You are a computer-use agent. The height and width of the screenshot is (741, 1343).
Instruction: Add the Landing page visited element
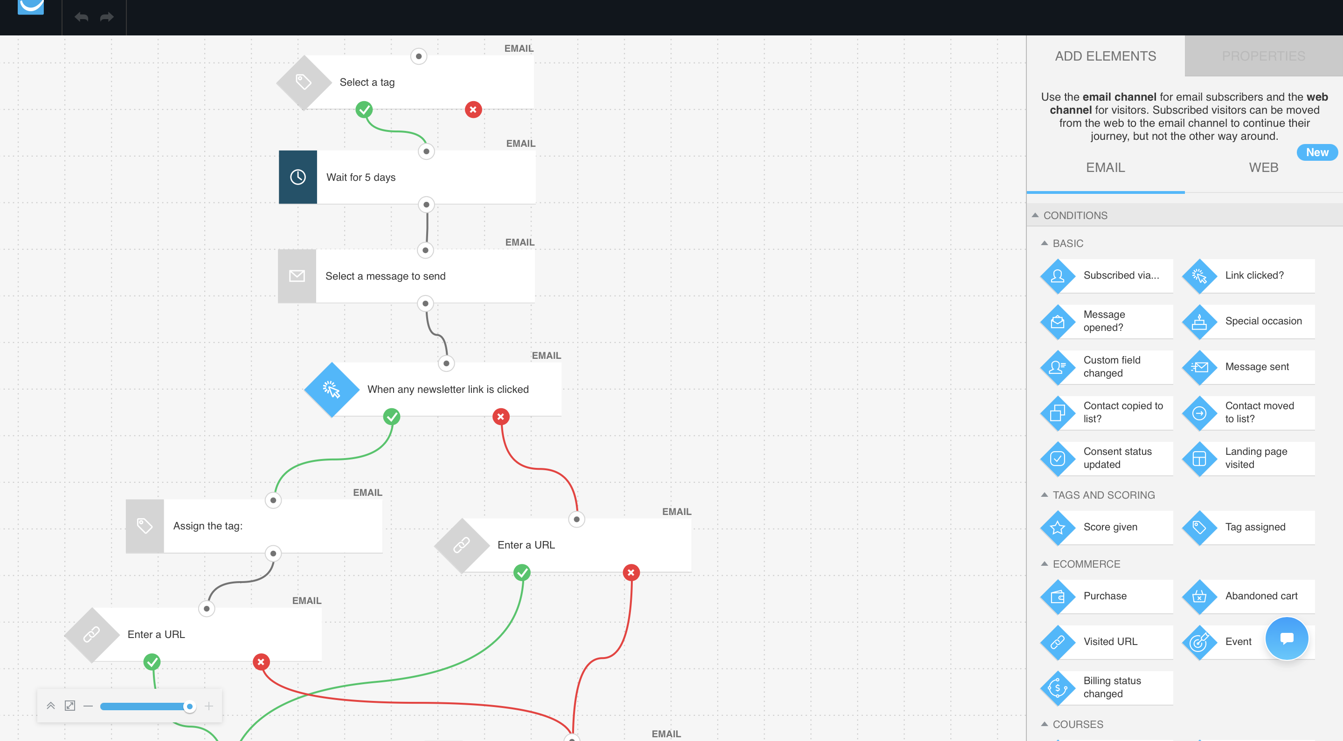1248,459
